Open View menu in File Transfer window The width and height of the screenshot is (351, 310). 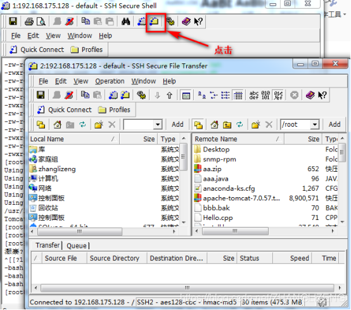[81, 81]
